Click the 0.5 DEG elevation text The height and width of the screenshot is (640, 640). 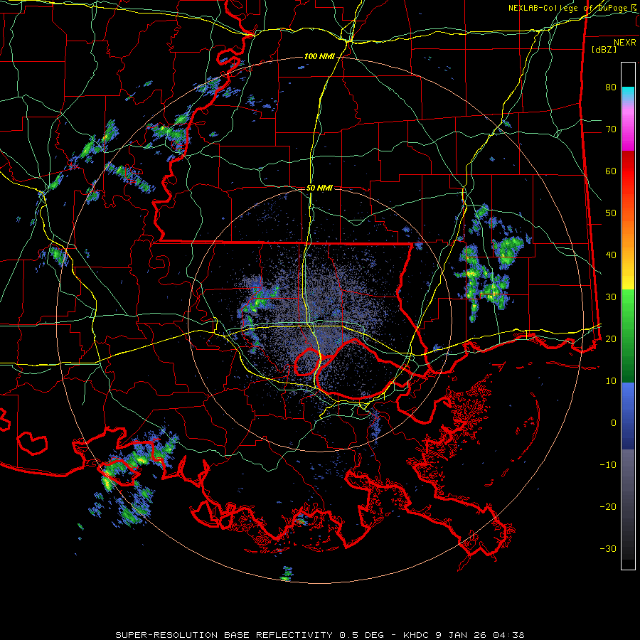(362, 635)
